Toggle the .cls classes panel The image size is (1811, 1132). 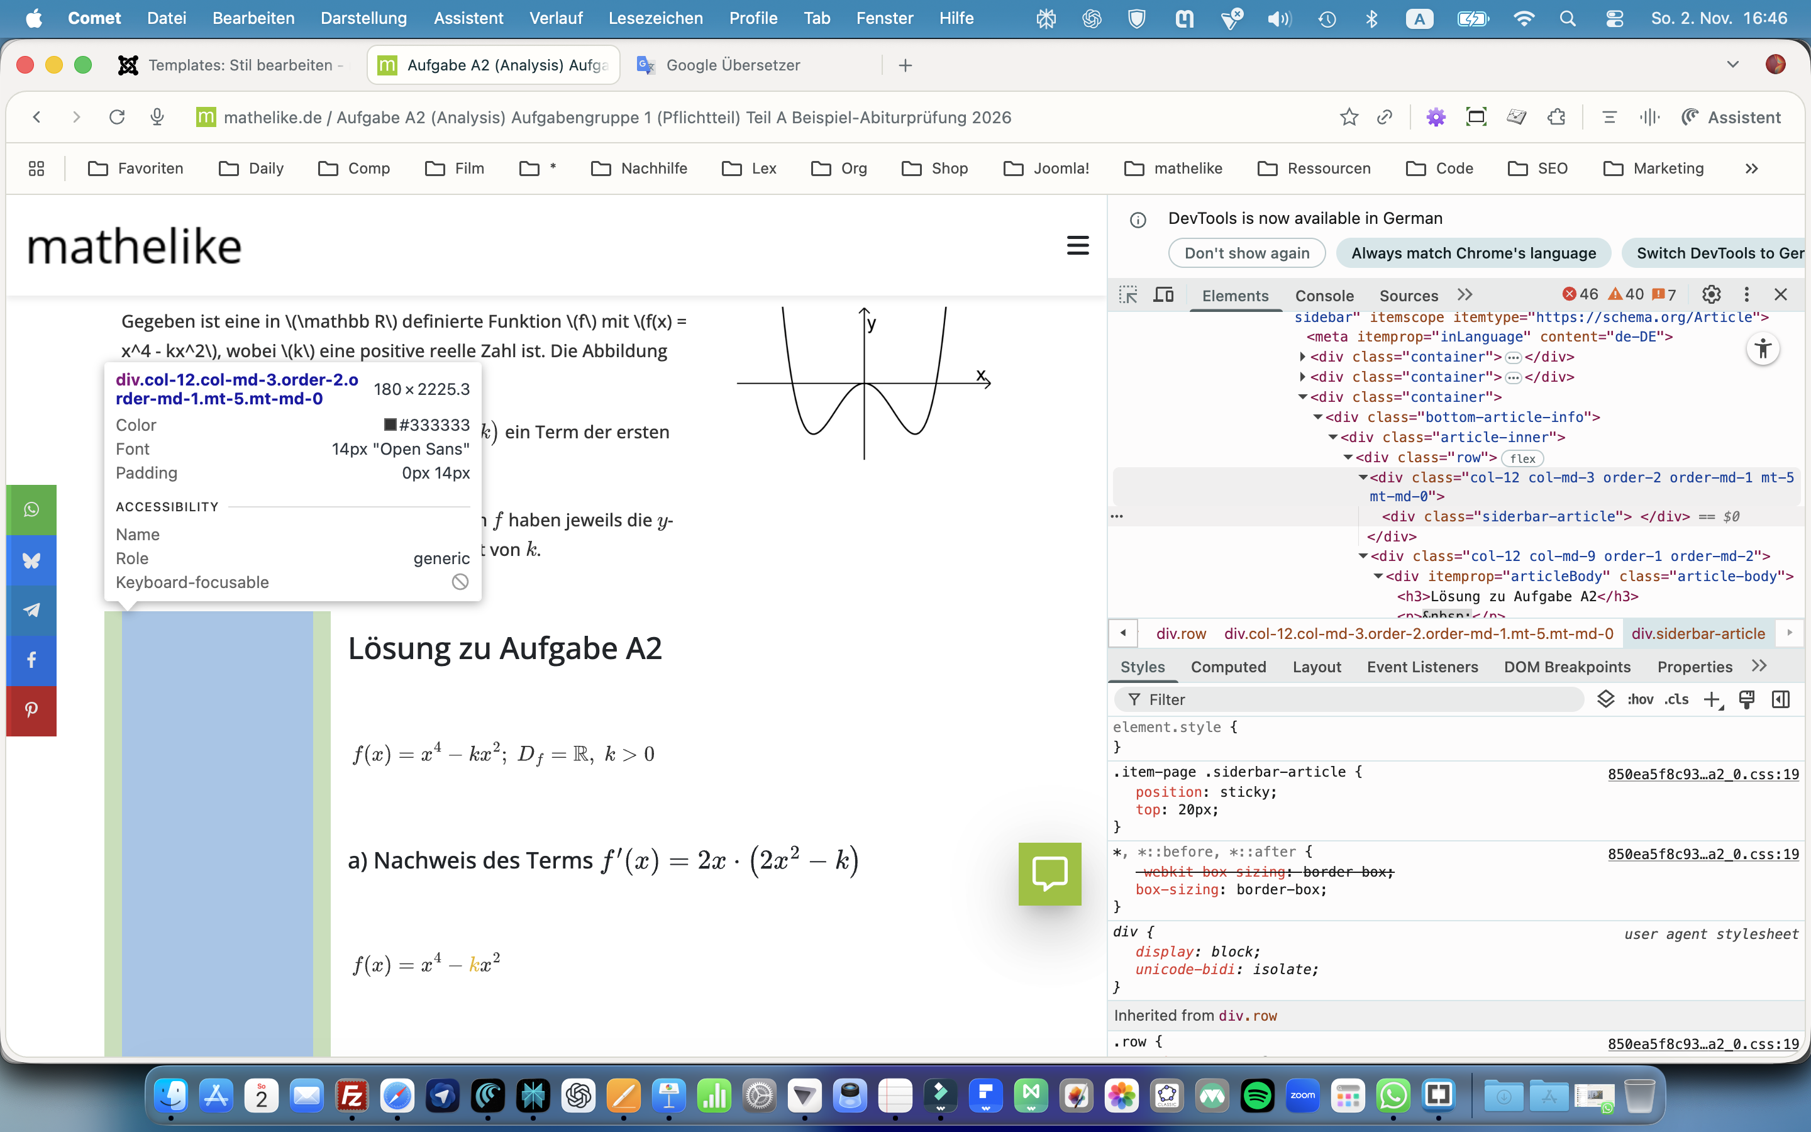1676,699
